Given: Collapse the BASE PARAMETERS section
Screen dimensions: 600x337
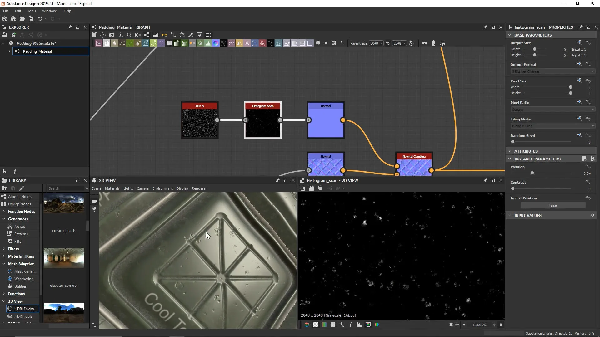Looking at the screenshot, I should (510, 35).
